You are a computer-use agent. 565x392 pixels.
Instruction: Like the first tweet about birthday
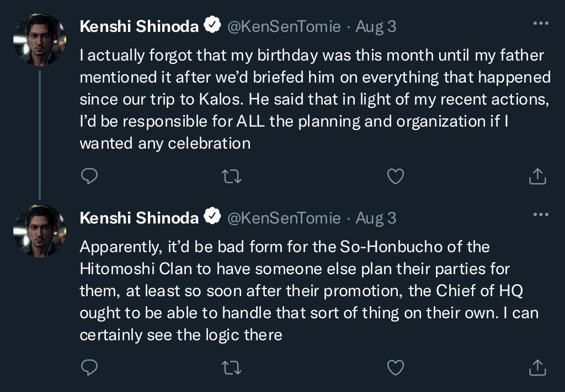point(396,176)
